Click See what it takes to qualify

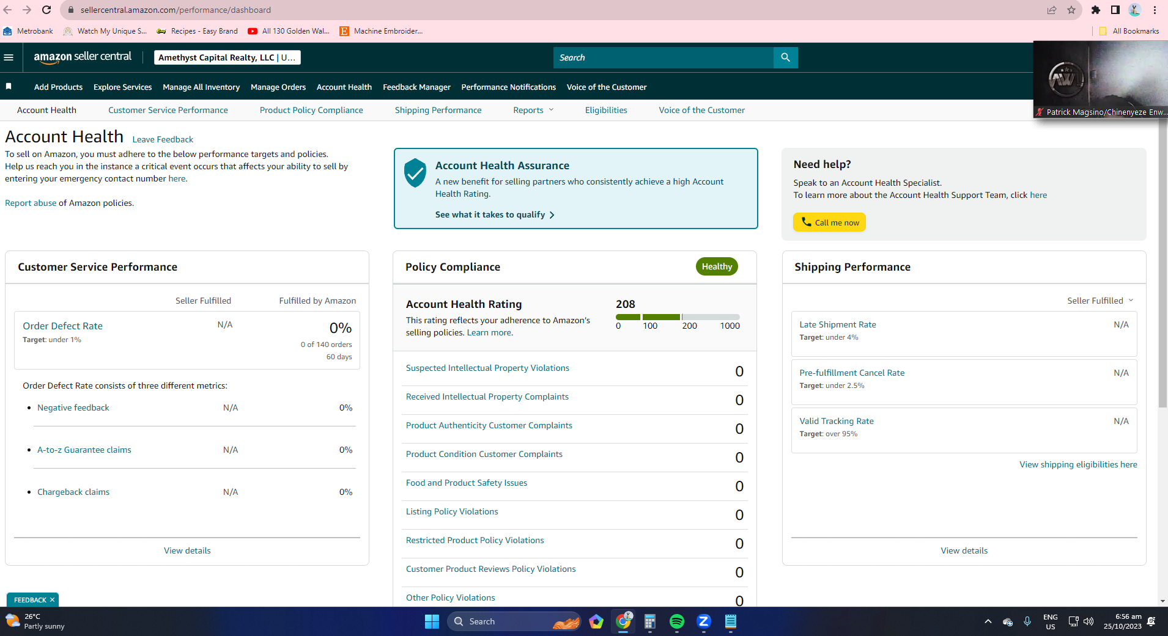click(495, 214)
